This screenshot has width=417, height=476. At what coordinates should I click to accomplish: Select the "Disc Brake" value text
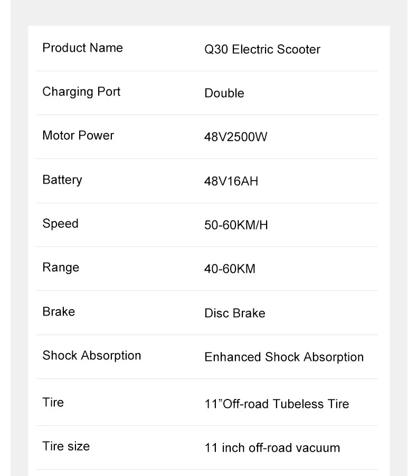tap(234, 313)
